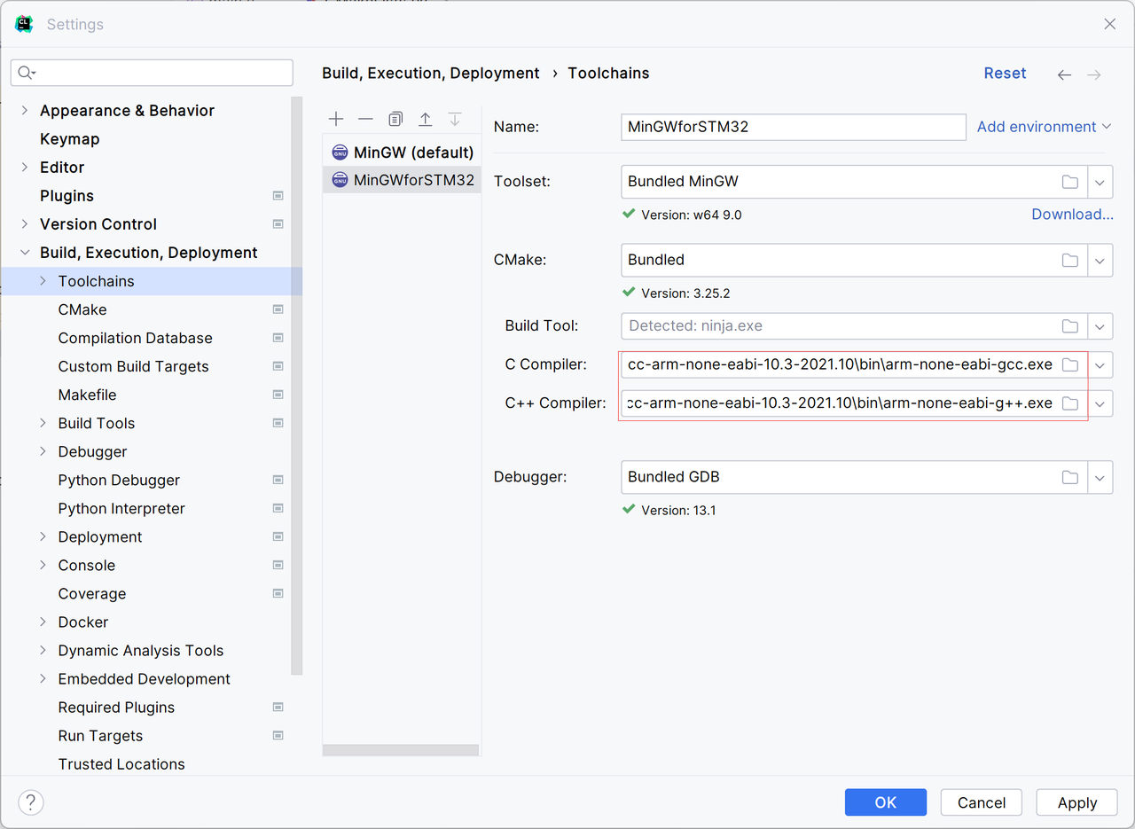
Task: Click the settings search field
Action: [x=160, y=73]
